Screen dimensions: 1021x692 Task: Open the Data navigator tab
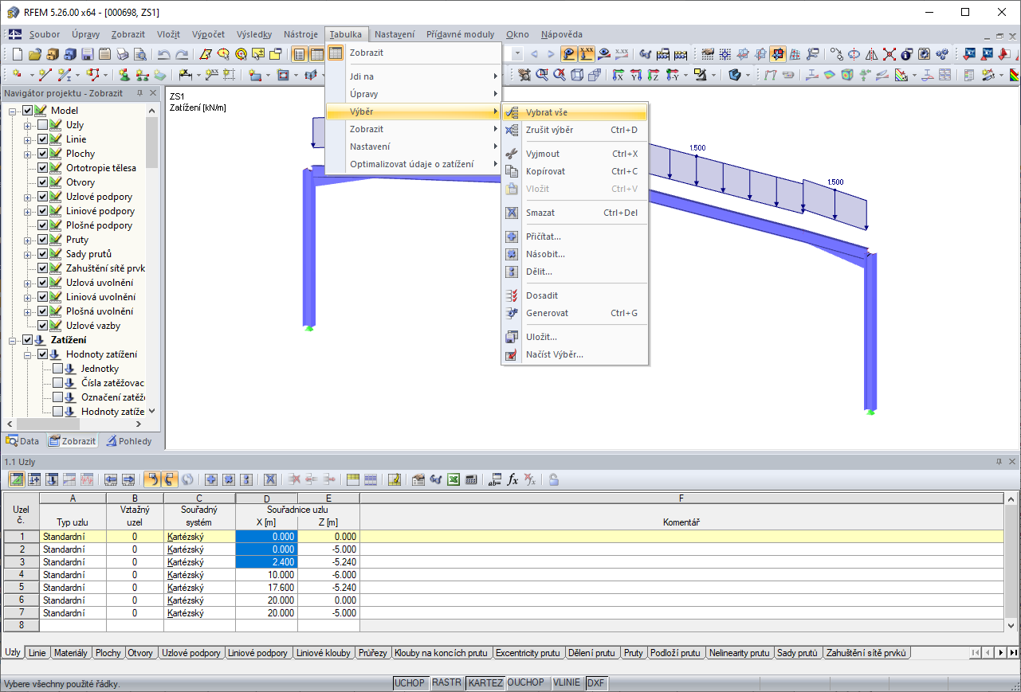pos(23,441)
